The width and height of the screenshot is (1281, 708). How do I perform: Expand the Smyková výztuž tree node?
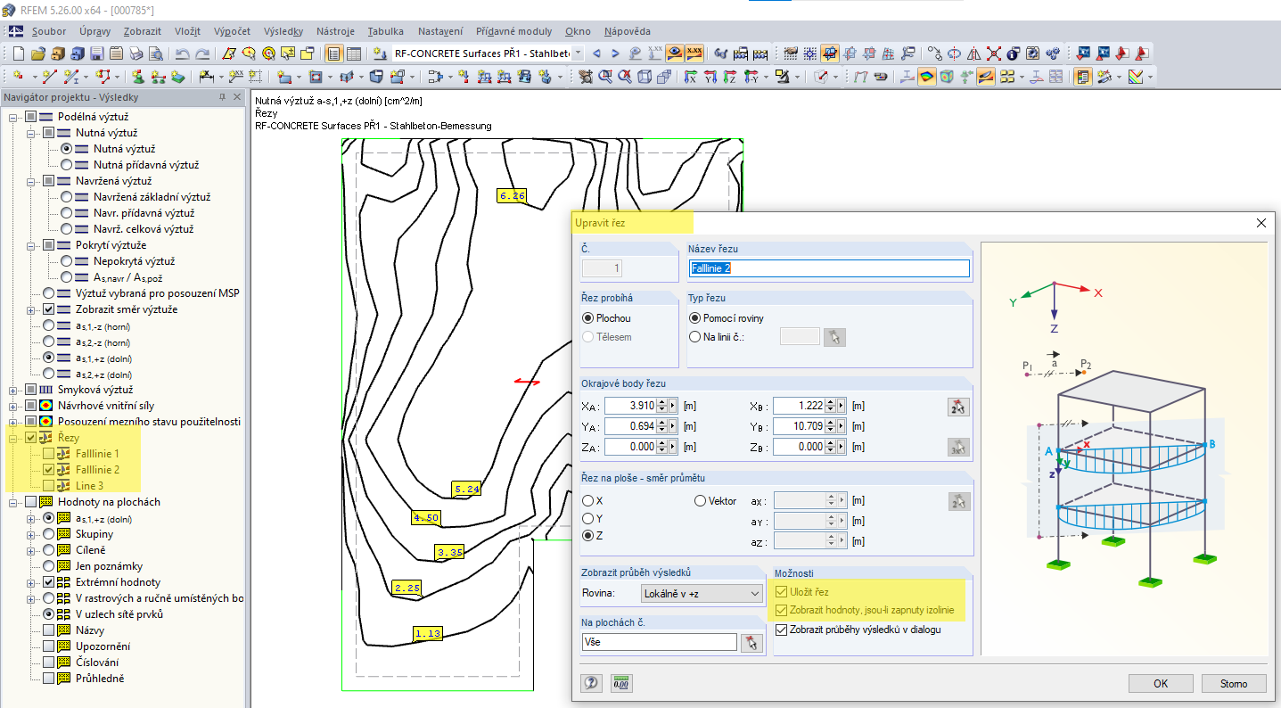click(13, 390)
